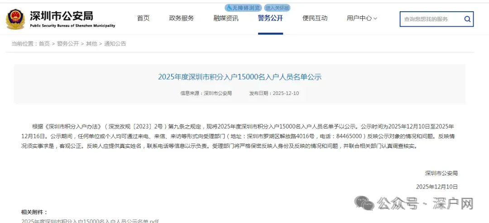The height and width of the screenshot is (223, 489).
Task: Click the wheelchair accessibility icon
Action: coord(229,8)
